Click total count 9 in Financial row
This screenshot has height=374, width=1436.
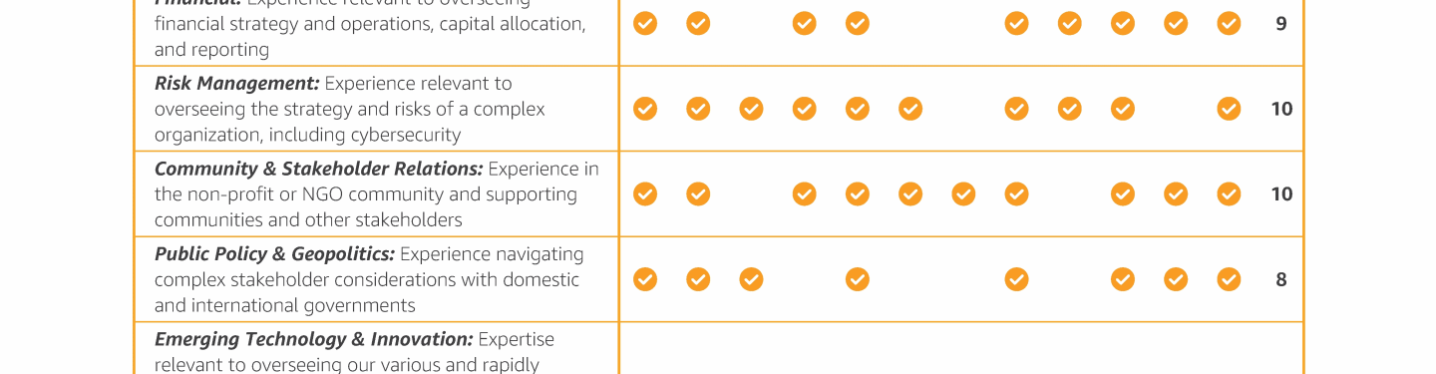(x=1281, y=24)
